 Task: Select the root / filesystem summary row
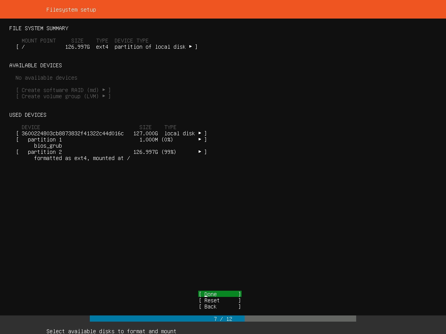[77, 47]
